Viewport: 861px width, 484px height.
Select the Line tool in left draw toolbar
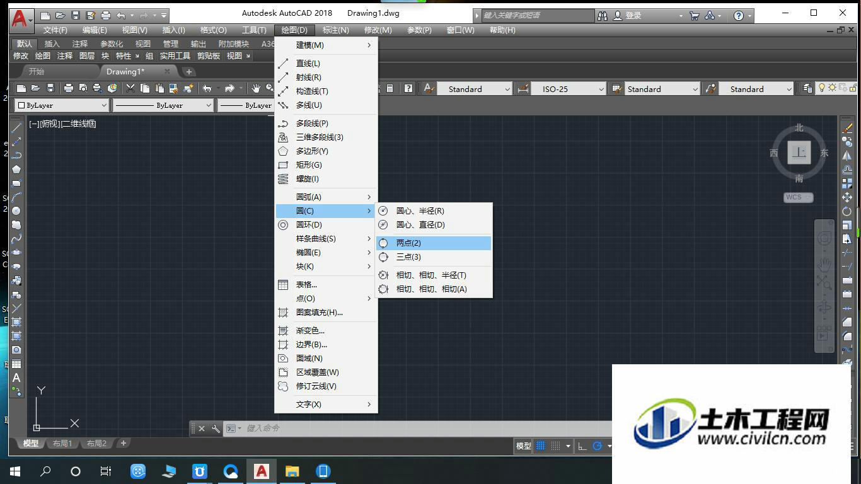(16, 128)
